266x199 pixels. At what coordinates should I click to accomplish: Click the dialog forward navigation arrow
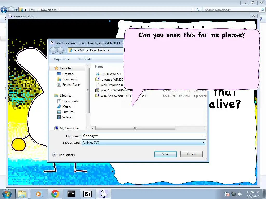click(60, 50)
